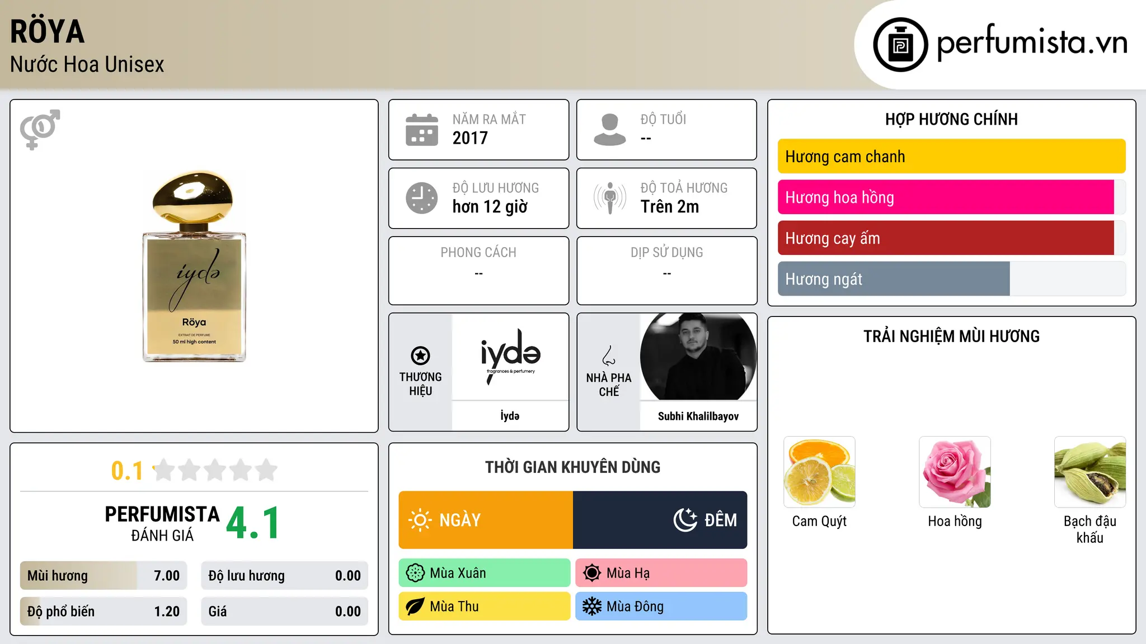Click the green 4.1 Perfumista score
Viewport: 1146px width, 644px height.
253,523
